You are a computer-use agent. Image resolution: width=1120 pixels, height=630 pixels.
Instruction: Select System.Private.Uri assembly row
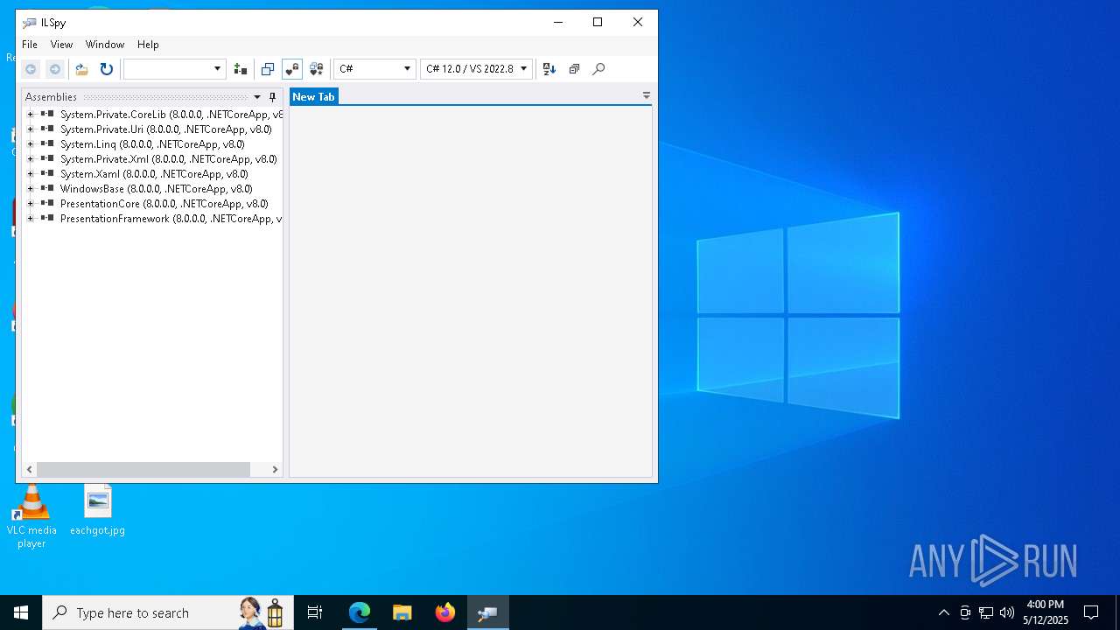point(157,129)
